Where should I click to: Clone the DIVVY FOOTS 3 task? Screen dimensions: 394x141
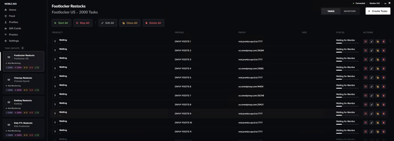[x=377, y=59]
